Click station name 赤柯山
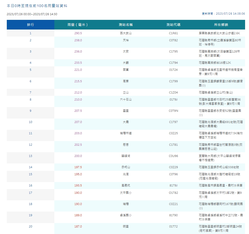The height and width of the screenshot is (234, 249). click(x=126, y=167)
